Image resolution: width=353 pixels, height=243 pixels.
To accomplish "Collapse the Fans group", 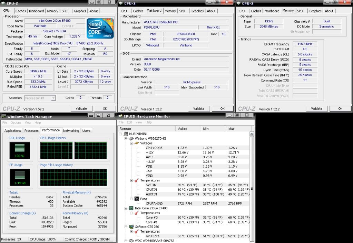I will tap(131, 199).
